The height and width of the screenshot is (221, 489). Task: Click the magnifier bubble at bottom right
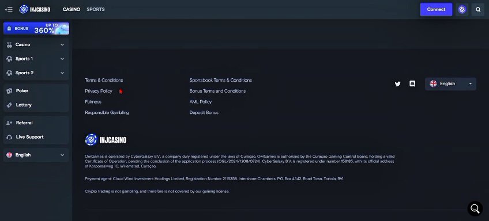tap(475, 208)
